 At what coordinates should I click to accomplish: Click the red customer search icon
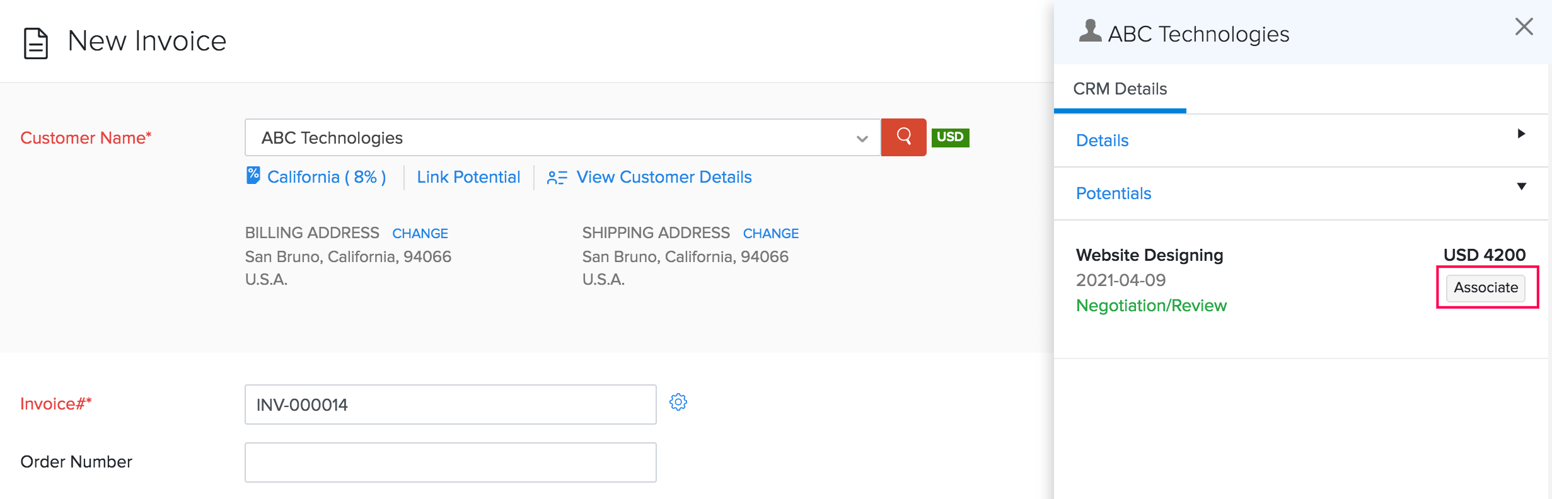click(x=903, y=137)
